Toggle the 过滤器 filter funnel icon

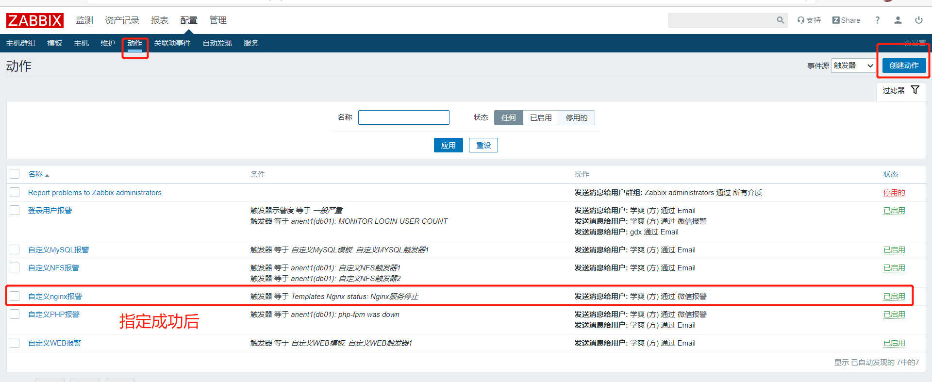[x=915, y=90]
